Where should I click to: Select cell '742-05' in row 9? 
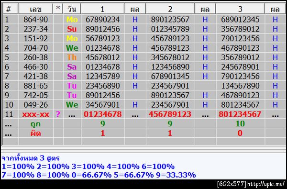click(36, 95)
